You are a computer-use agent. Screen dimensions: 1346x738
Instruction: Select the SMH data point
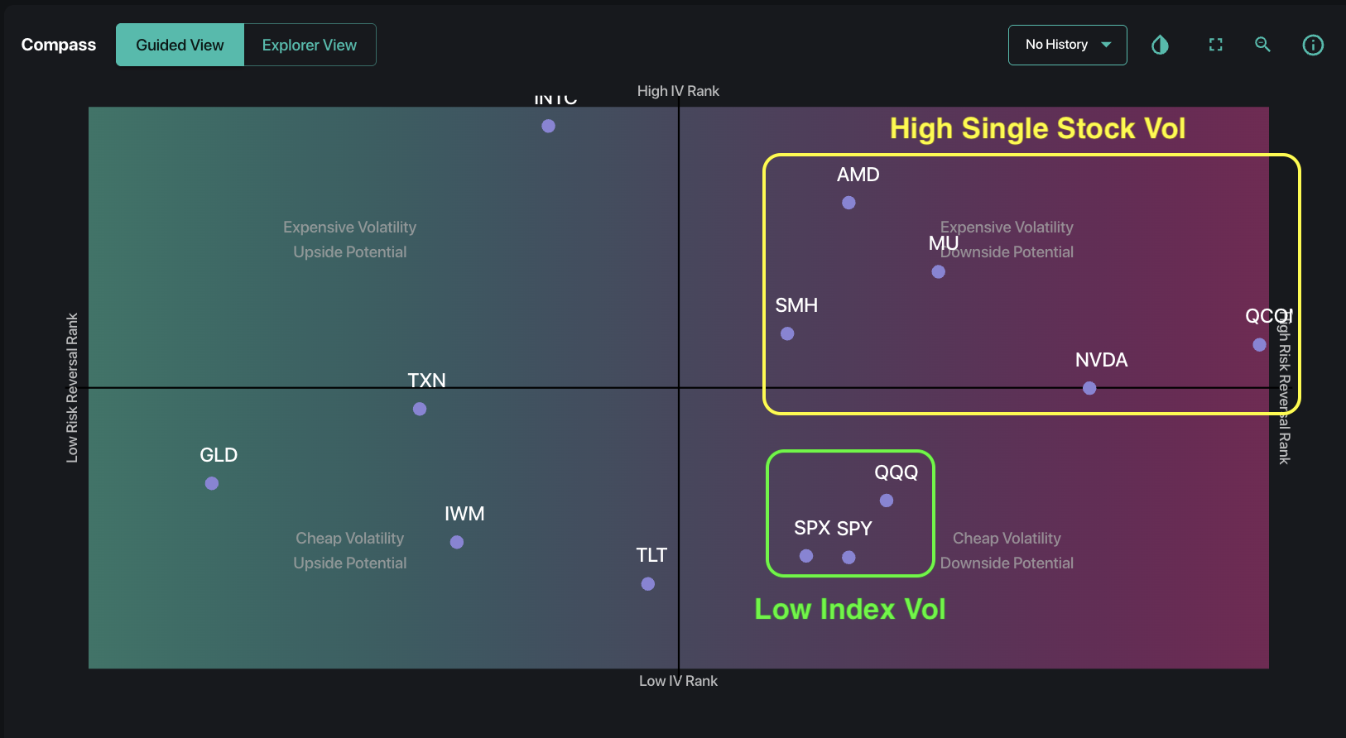click(787, 333)
